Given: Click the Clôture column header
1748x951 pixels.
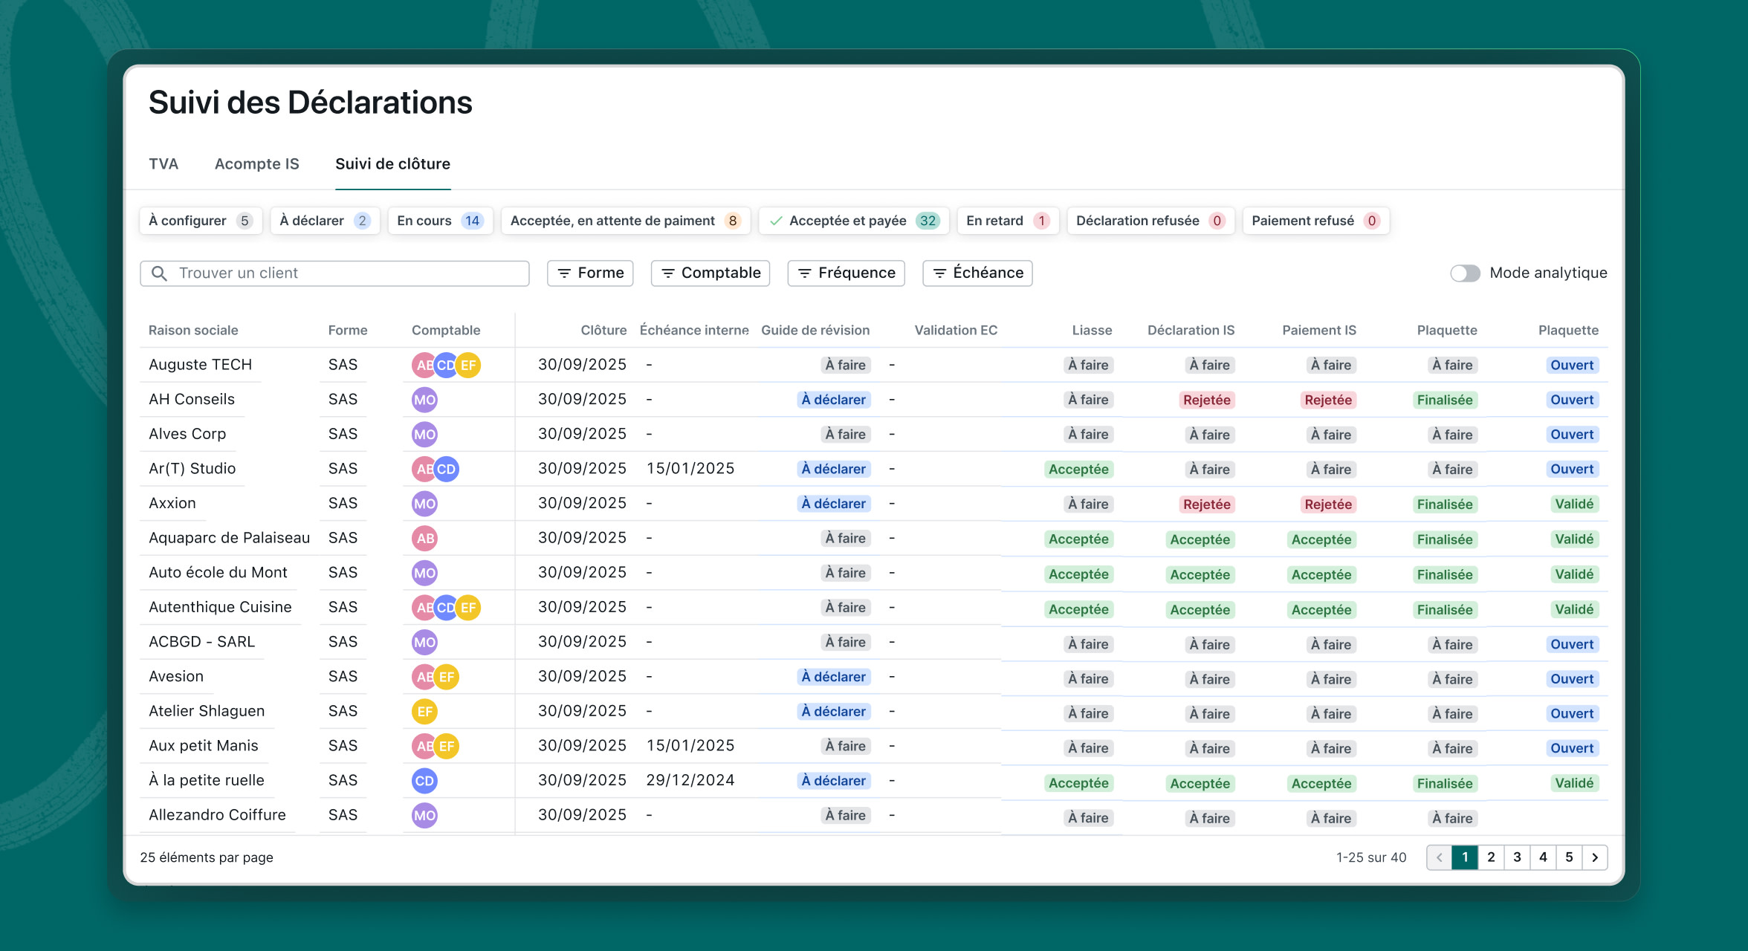Looking at the screenshot, I should pos(603,331).
